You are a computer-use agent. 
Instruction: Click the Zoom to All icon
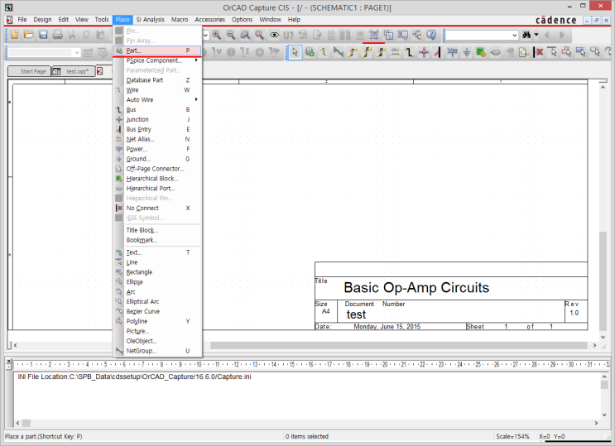259,35
